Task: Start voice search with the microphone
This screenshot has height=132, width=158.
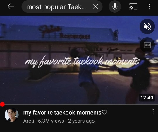Action: [x=115, y=6]
